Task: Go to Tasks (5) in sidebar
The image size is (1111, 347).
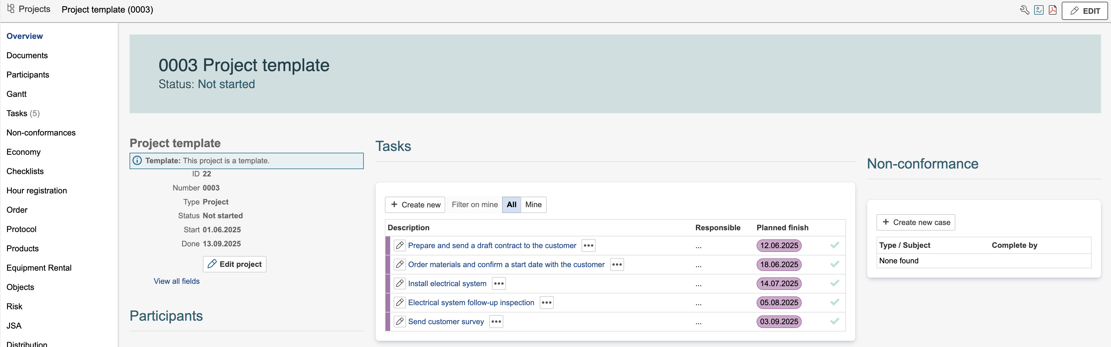Action: coord(23,113)
